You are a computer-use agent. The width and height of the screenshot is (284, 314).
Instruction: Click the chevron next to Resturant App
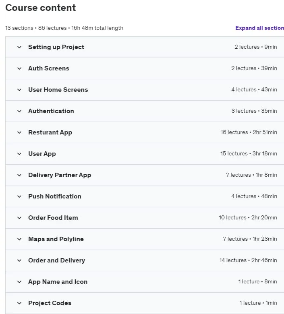(x=19, y=132)
